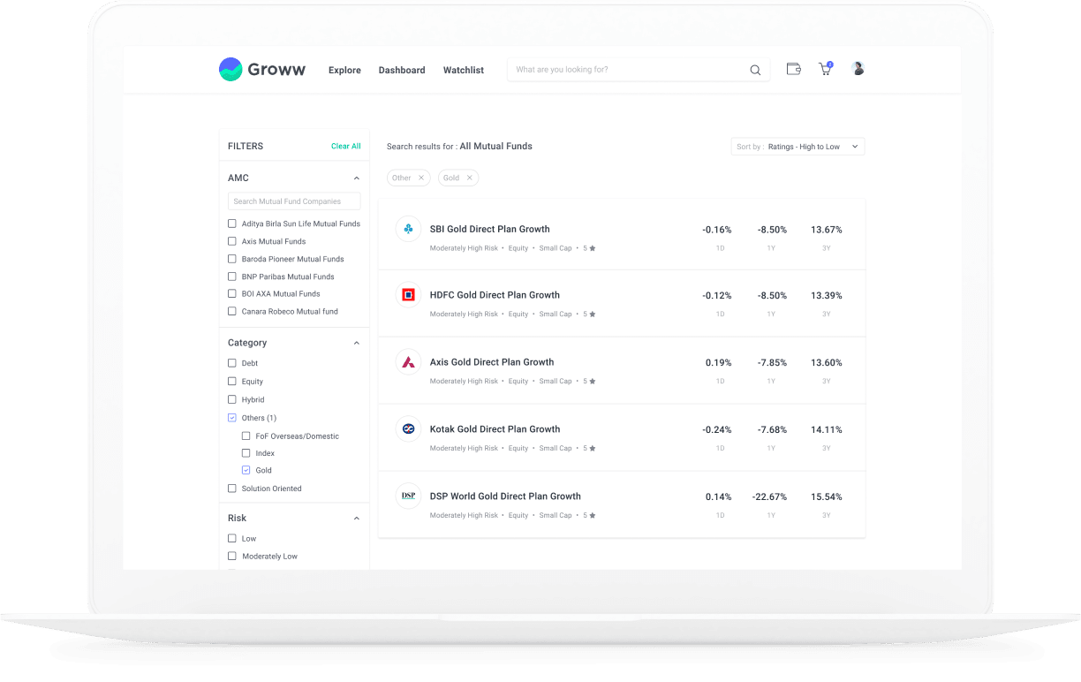This screenshot has width=1081, height=682.
Task: Click the SBI fund logo icon
Action: coord(408,229)
